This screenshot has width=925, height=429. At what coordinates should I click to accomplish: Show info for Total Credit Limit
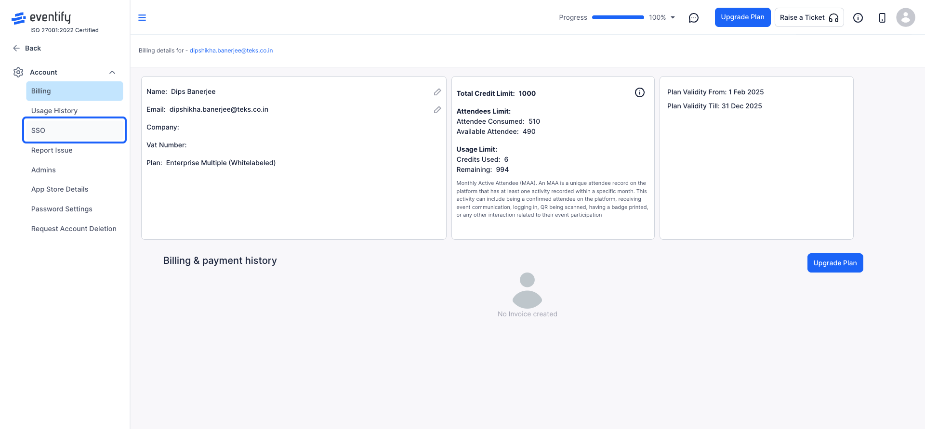pos(640,92)
